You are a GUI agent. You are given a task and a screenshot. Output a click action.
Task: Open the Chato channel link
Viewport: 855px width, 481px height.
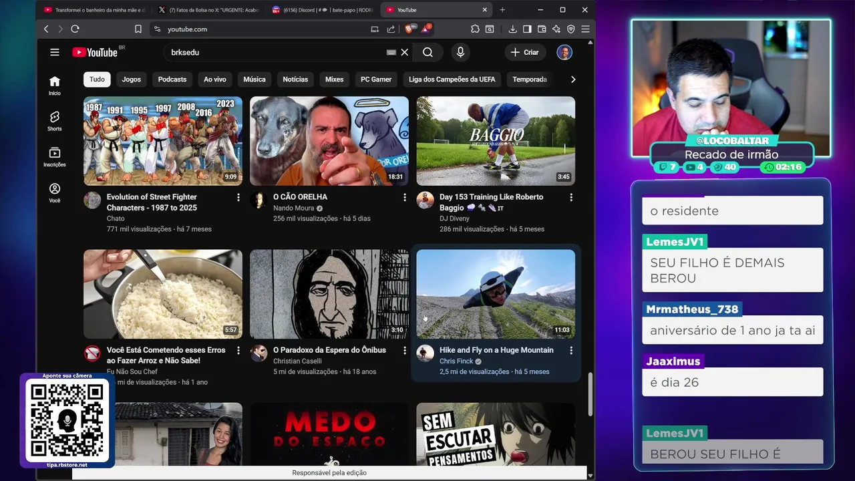click(x=116, y=218)
